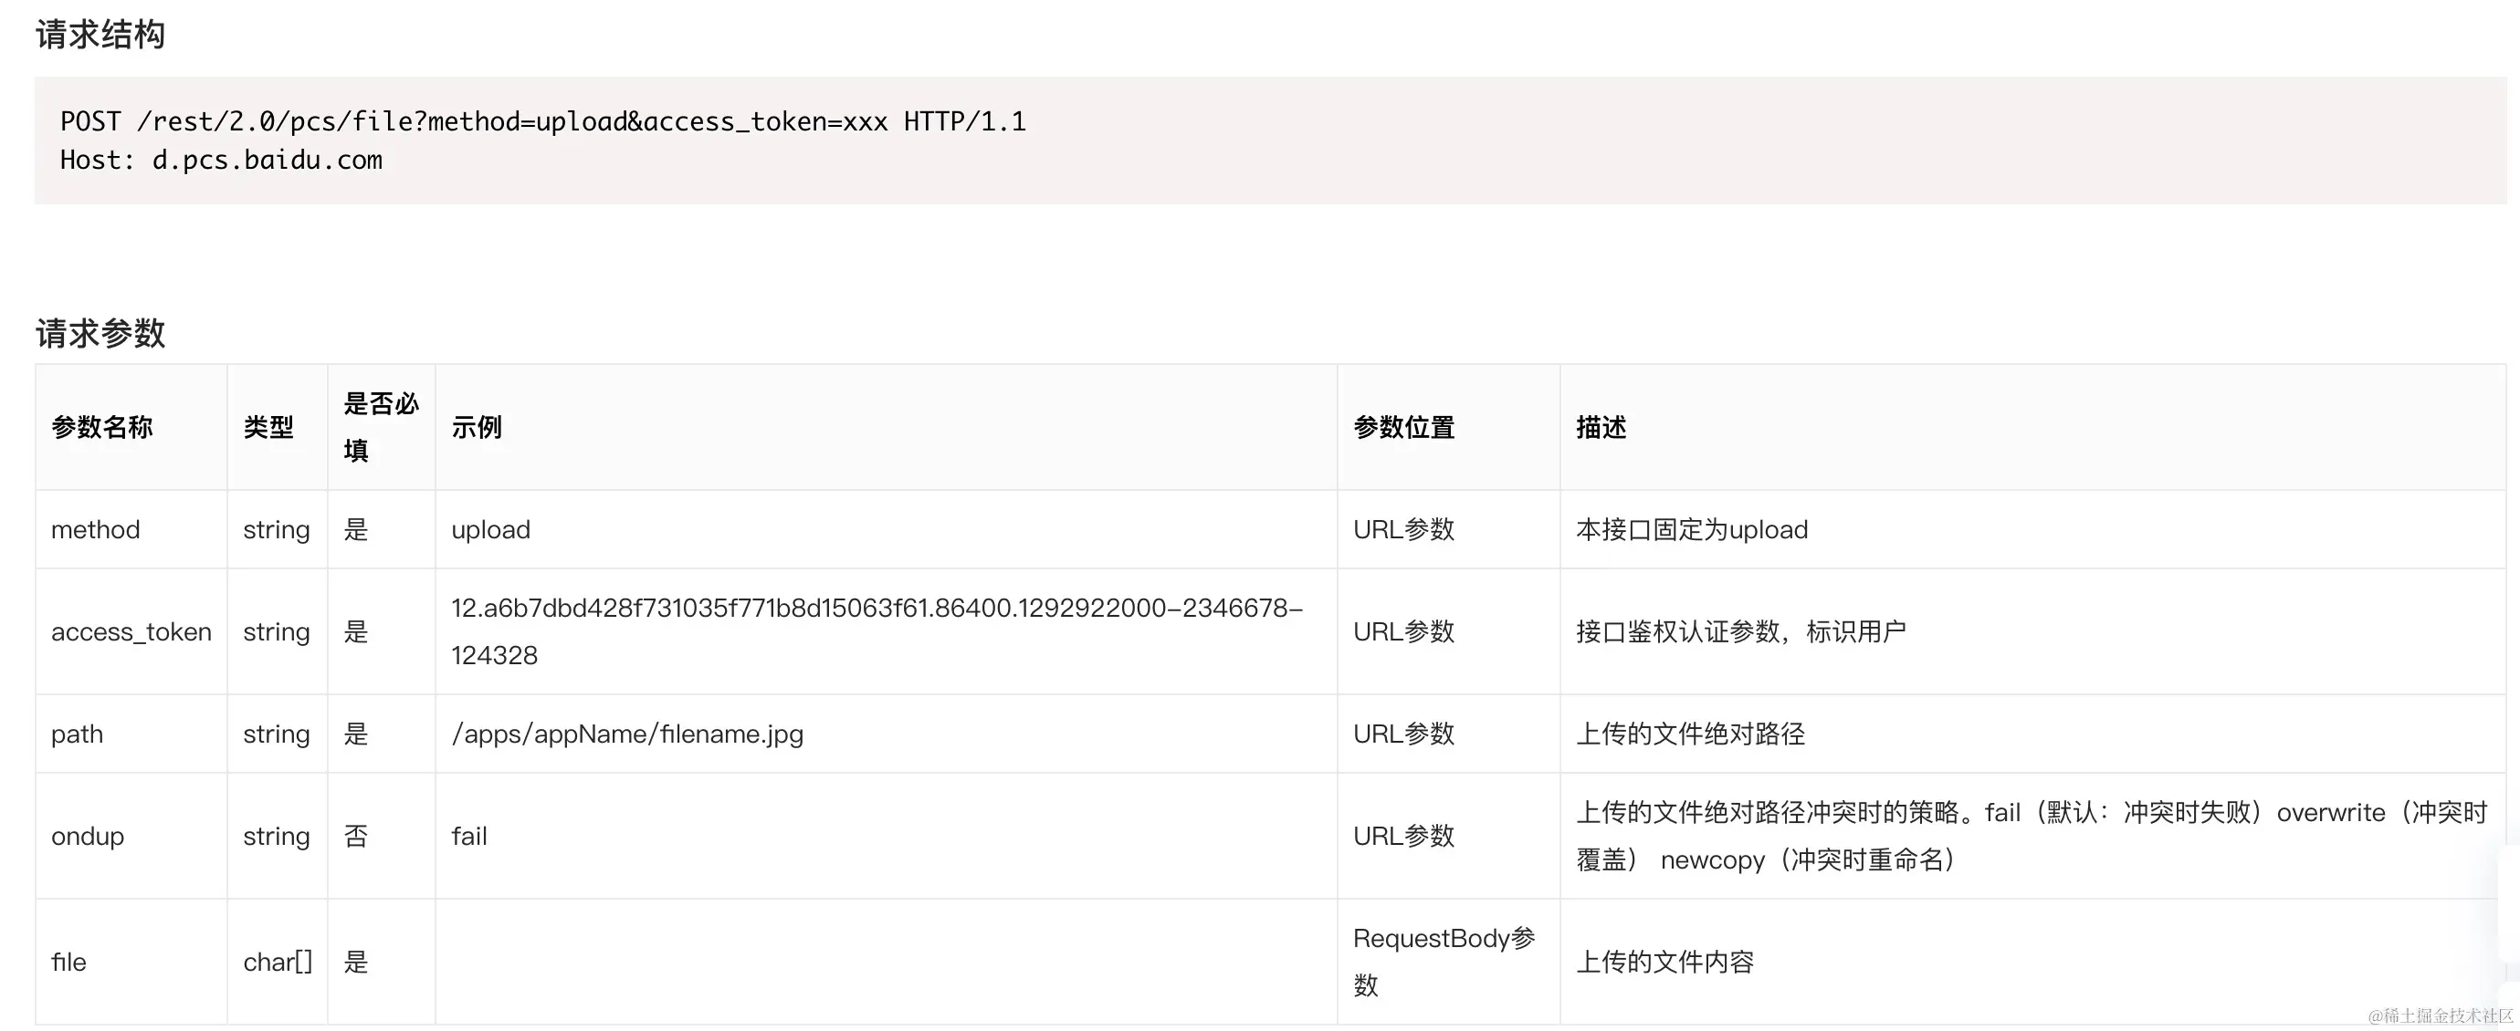The width and height of the screenshot is (2520, 1031).
Task: Select the ondup parameter name cell
Action: tap(88, 837)
